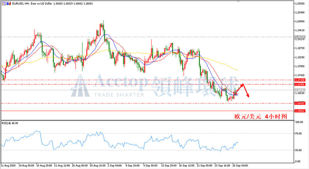
Task: Click the Acetop mountain logo watermark
Action: tap(80, 85)
